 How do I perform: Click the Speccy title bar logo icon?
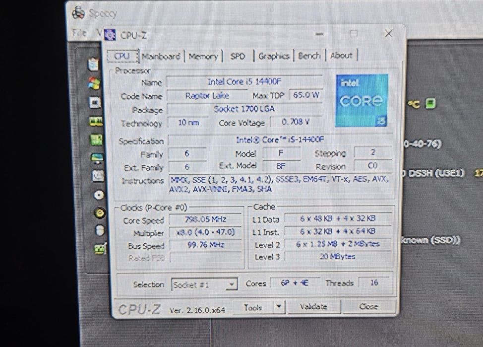click(78, 12)
